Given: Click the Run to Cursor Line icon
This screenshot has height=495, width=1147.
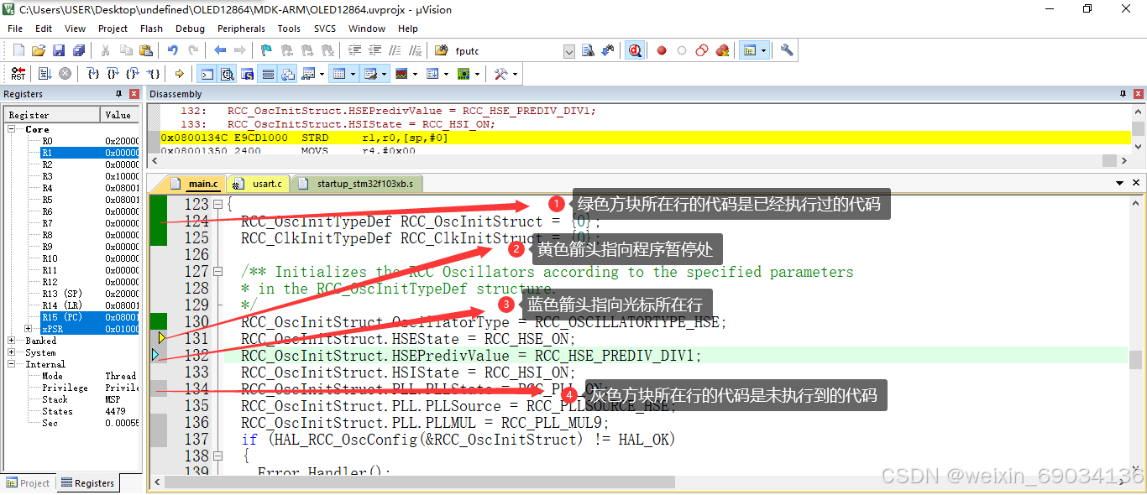Looking at the screenshot, I should click(x=153, y=74).
